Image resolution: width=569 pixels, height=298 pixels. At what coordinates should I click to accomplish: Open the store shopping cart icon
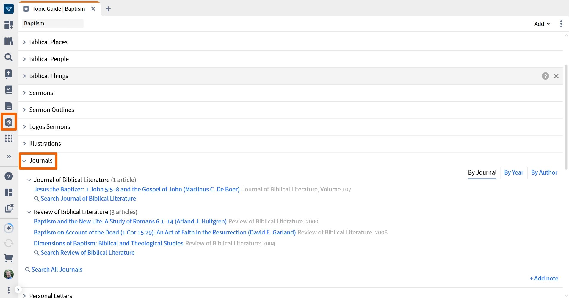[x=9, y=258]
